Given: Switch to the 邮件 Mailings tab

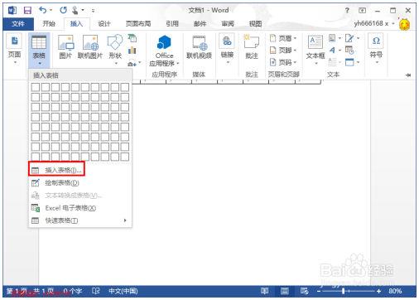Looking at the screenshot, I should coord(200,24).
